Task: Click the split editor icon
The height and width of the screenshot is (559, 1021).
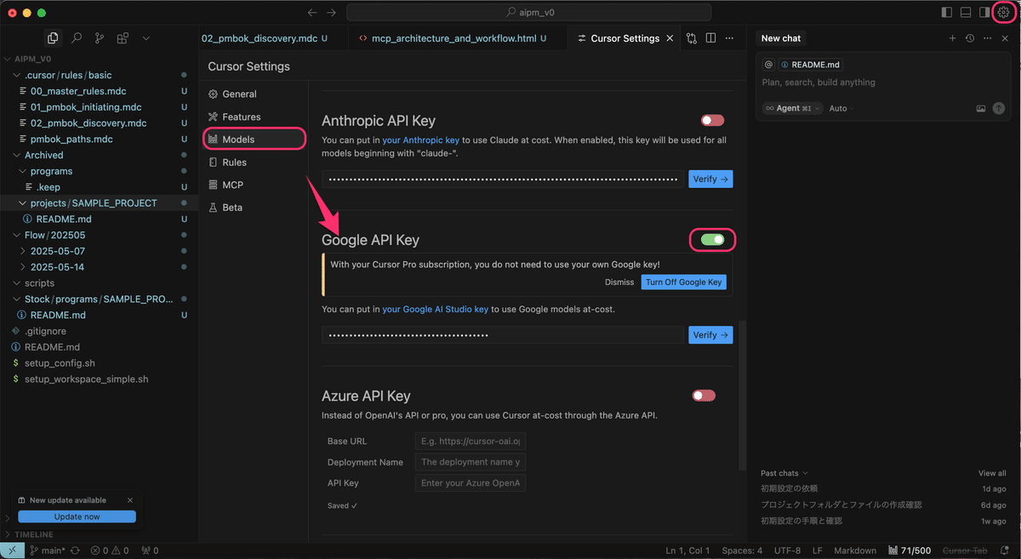Action: (710, 38)
